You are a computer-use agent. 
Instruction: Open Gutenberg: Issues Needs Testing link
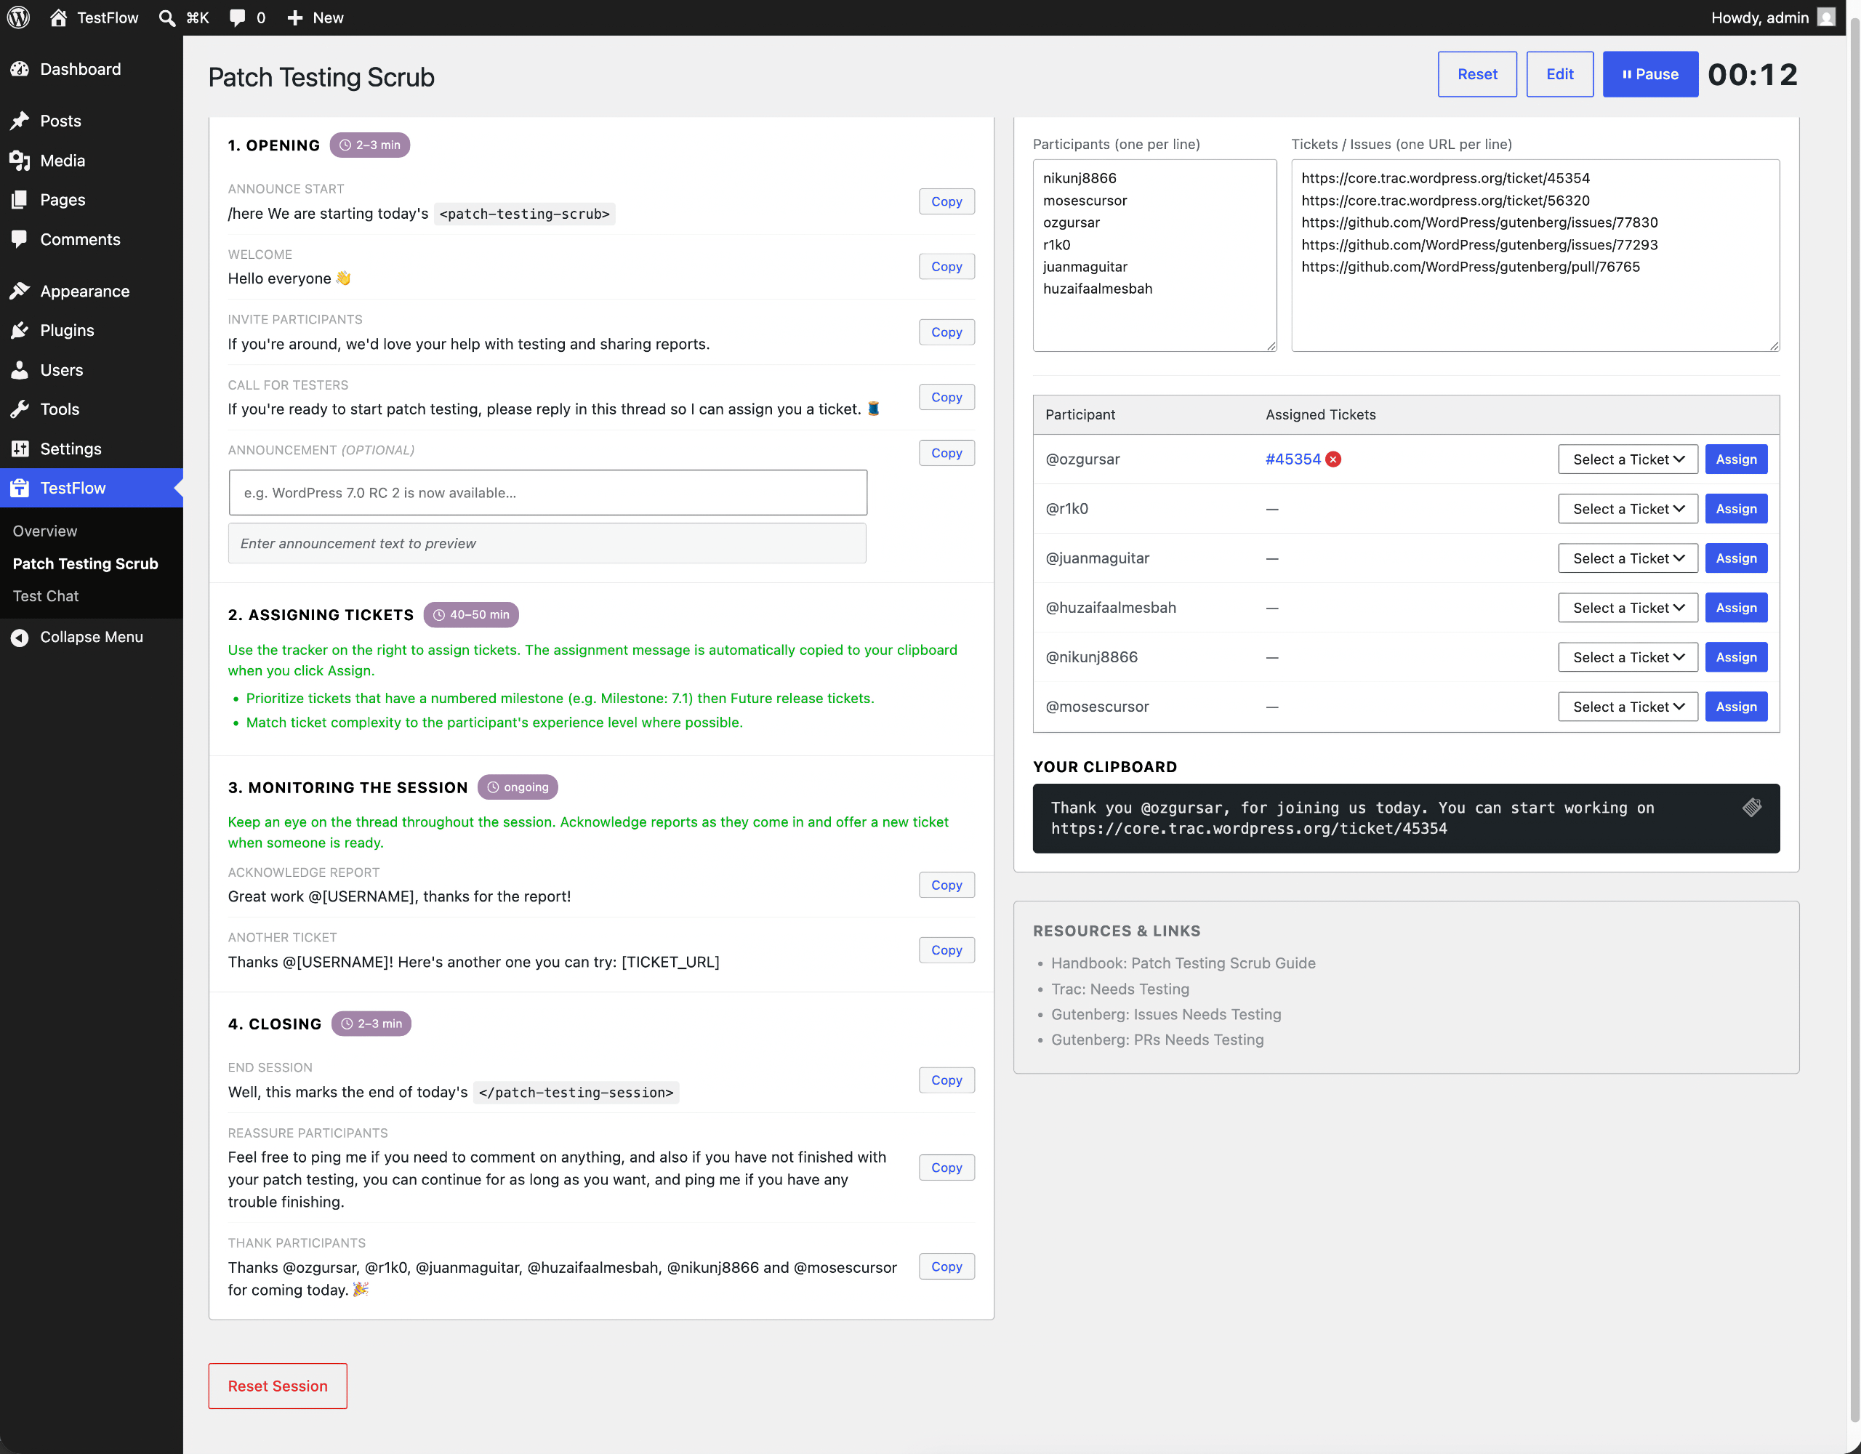[x=1166, y=1014]
